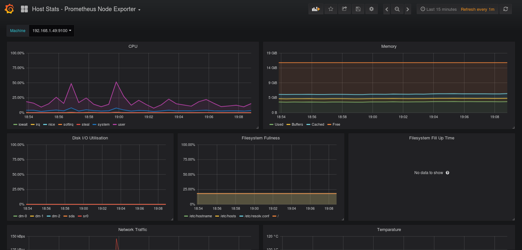This screenshot has width=522, height=250.
Task: Click the refresh dashboard icon
Action: (x=506, y=9)
